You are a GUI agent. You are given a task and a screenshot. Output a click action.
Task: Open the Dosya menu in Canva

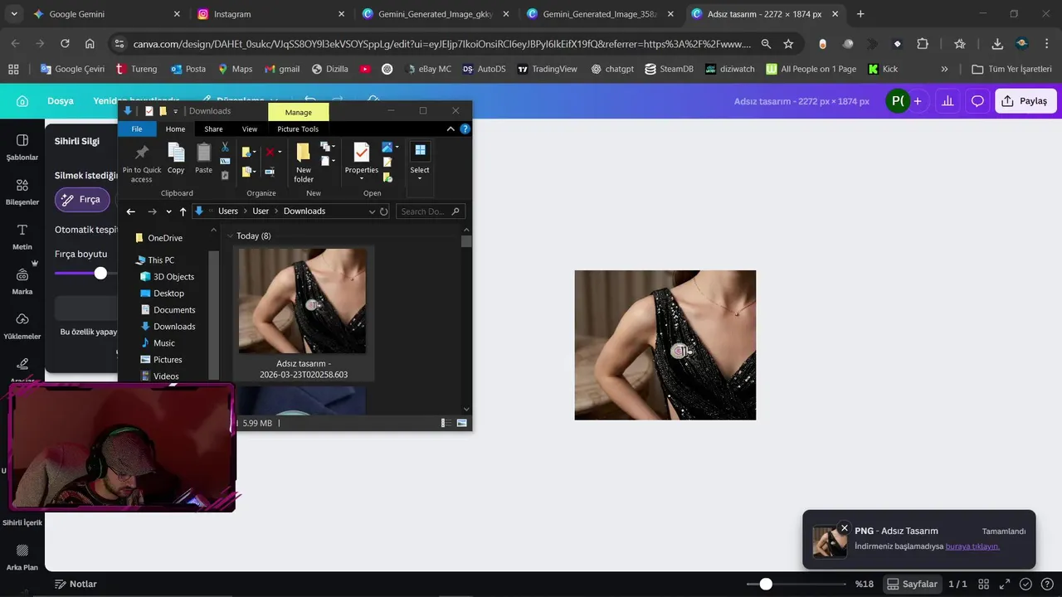[61, 101]
